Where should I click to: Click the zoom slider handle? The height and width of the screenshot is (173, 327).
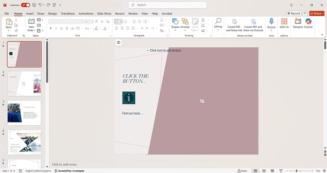pyautogui.click(x=296, y=171)
